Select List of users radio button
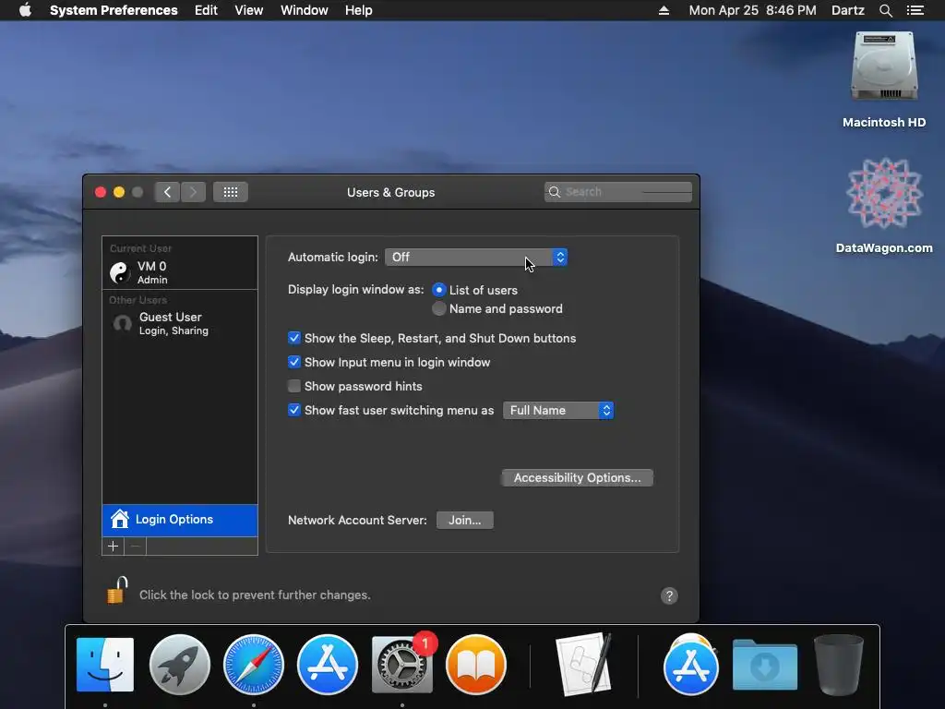 [438, 290]
